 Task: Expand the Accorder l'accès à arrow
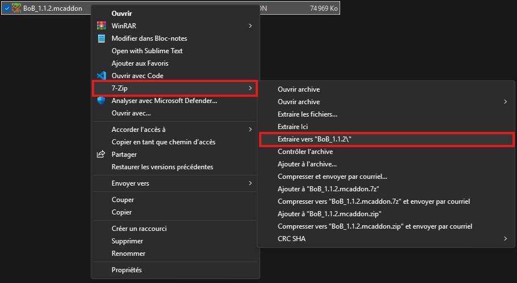point(250,129)
